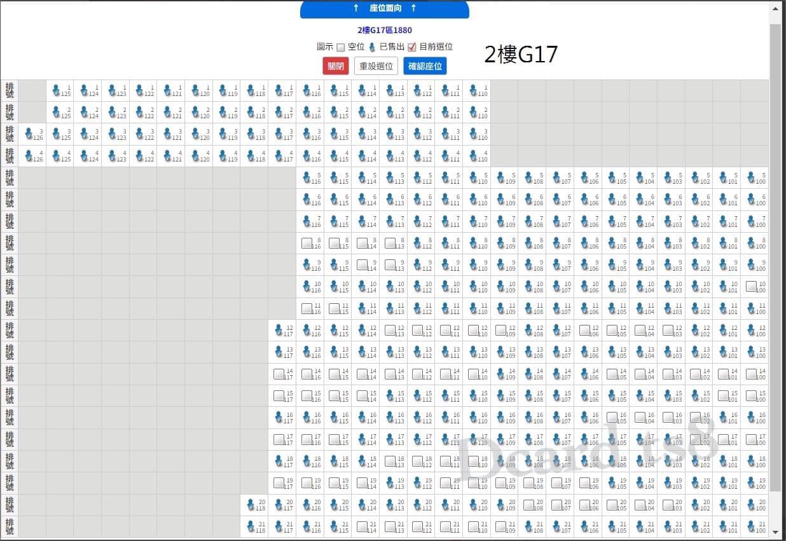The height and width of the screenshot is (541, 786).
Task: Reset selection with 重設選位 button
Action: [376, 66]
